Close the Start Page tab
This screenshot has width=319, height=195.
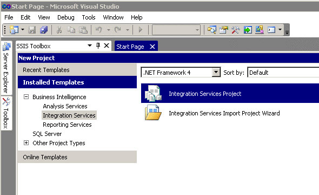pos(152,47)
